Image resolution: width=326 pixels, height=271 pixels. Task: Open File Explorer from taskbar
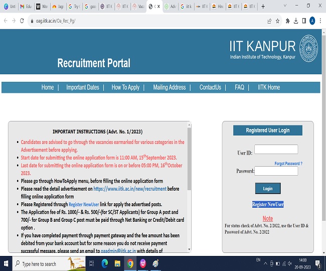click(x=117, y=263)
